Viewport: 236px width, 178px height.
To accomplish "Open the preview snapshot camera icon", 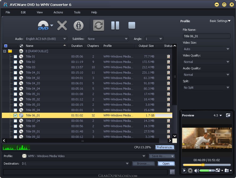I will 227,171.
